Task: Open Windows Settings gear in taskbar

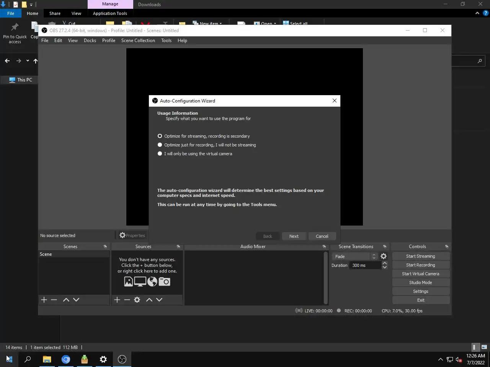Action: coord(103,359)
